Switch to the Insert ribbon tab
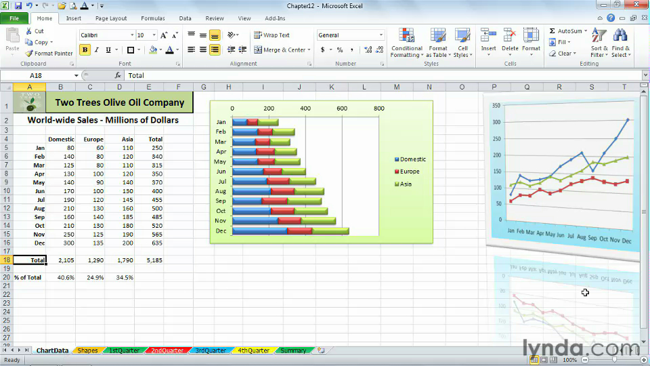Screen dimensions: 650x366 74,18
